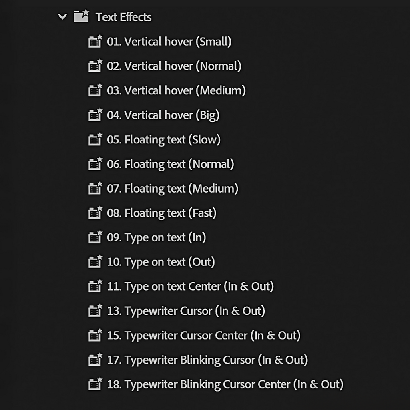Click preset icon for 10. Type on text (Out)
This screenshot has height=410, width=410.
pyautogui.click(x=95, y=262)
